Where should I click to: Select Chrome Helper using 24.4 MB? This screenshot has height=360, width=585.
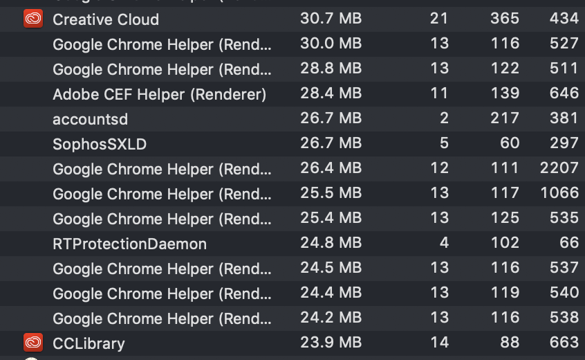(292, 294)
